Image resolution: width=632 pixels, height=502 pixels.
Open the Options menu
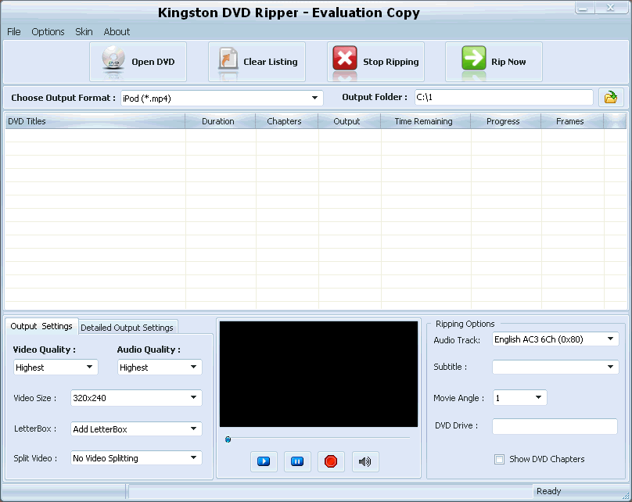tap(48, 32)
